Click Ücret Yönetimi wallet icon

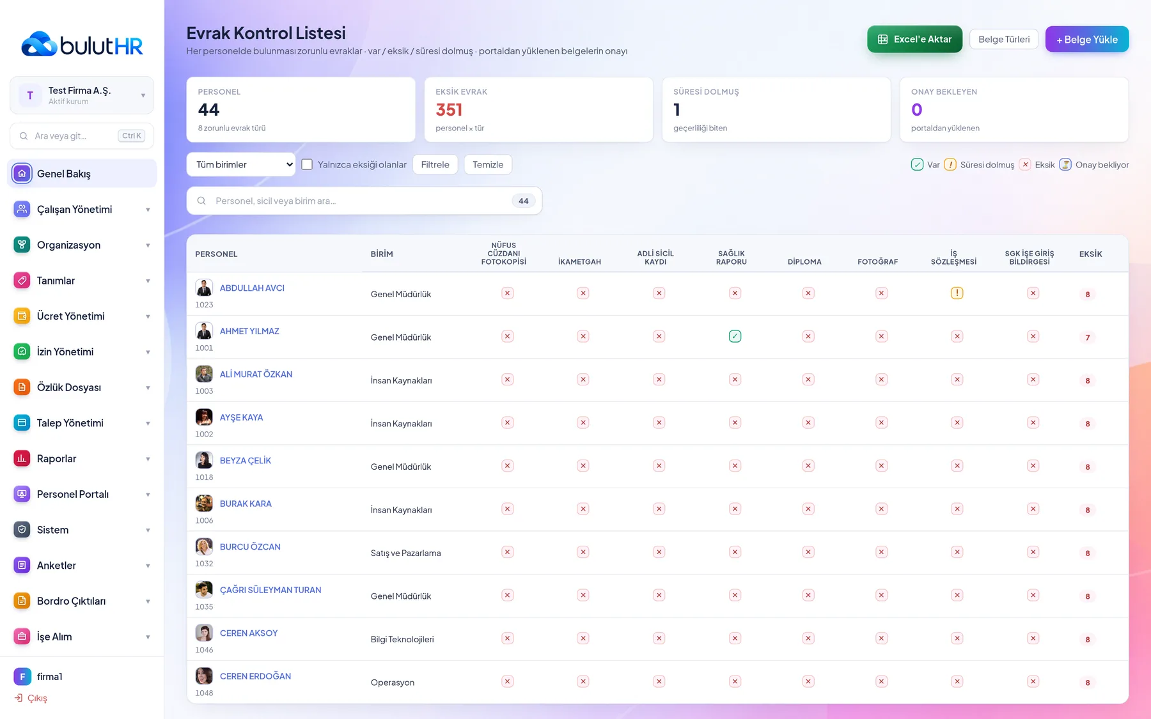22,316
